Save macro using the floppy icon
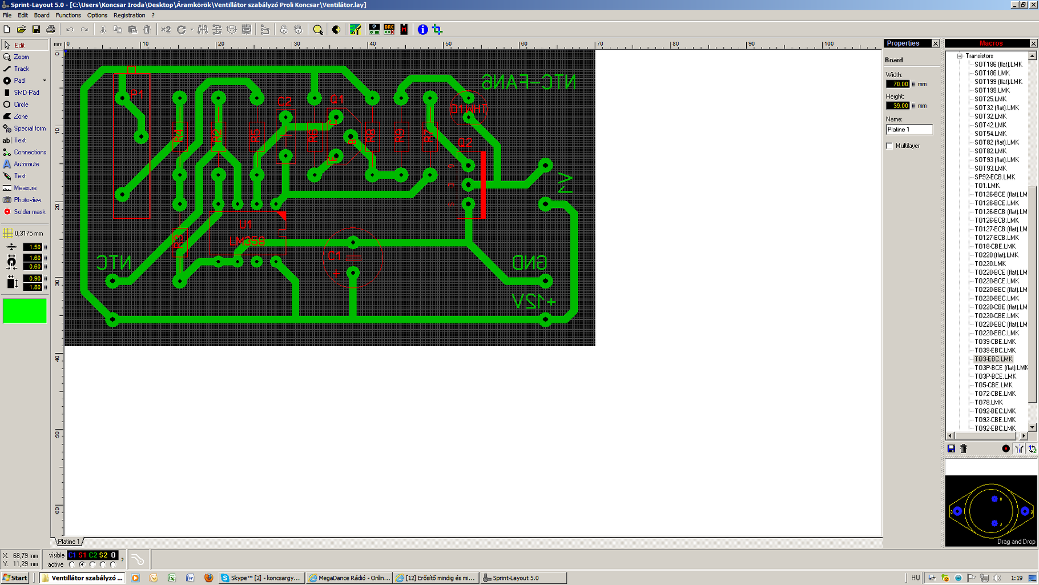This screenshot has width=1039, height=585. point(951,449)
